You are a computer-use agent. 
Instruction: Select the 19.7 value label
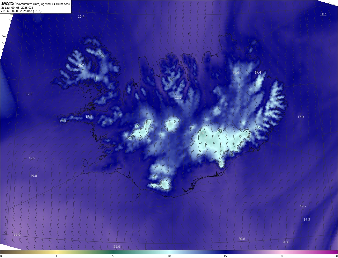[303, 206]
